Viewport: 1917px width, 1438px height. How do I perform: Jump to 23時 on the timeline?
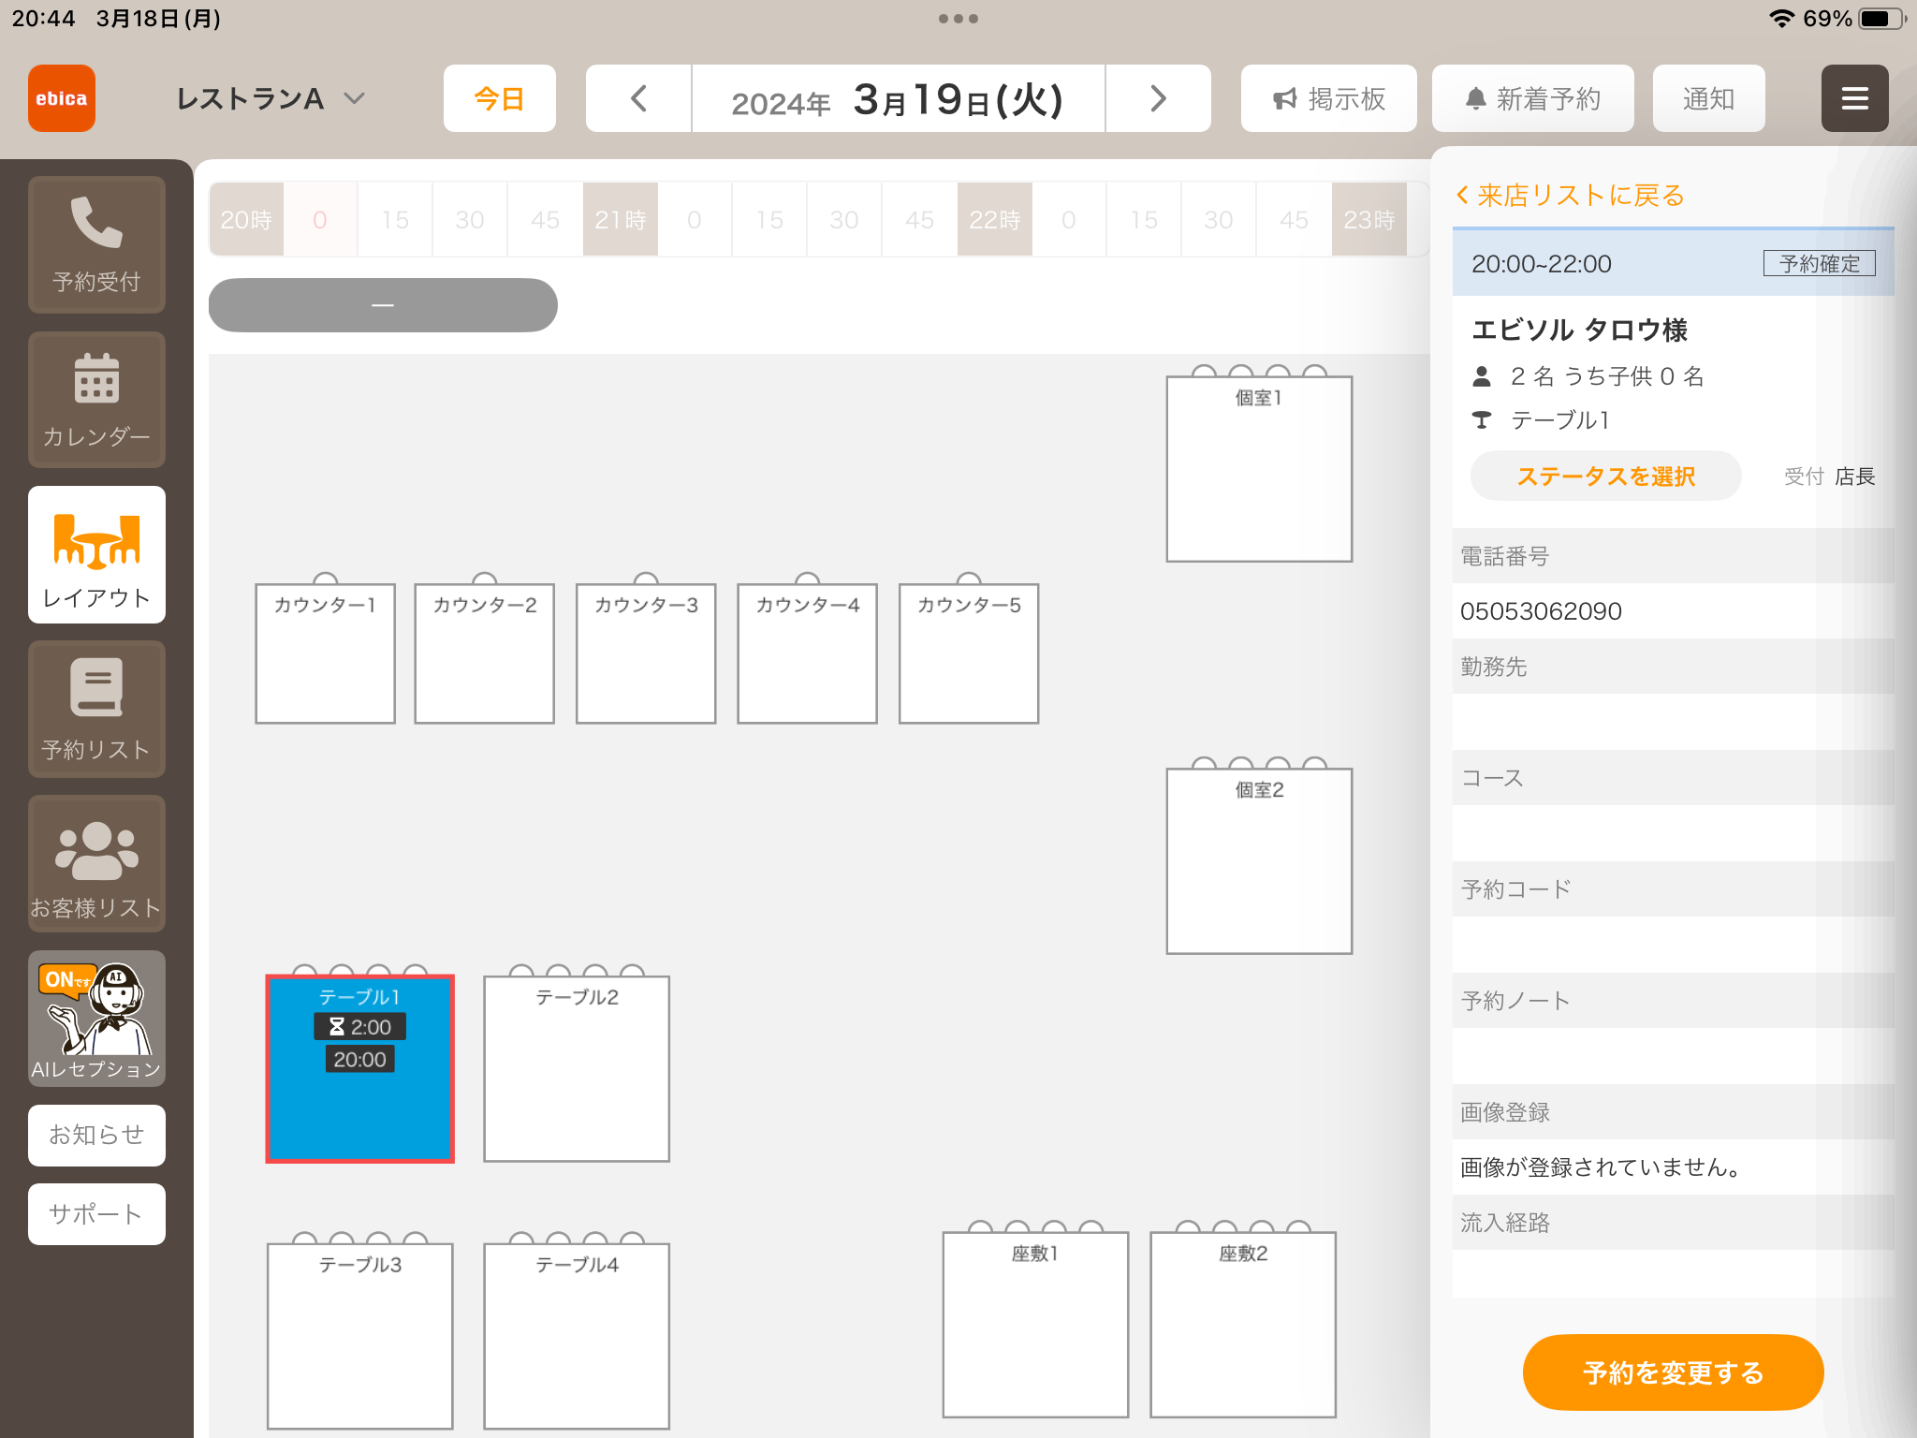tap(1369, 220)
